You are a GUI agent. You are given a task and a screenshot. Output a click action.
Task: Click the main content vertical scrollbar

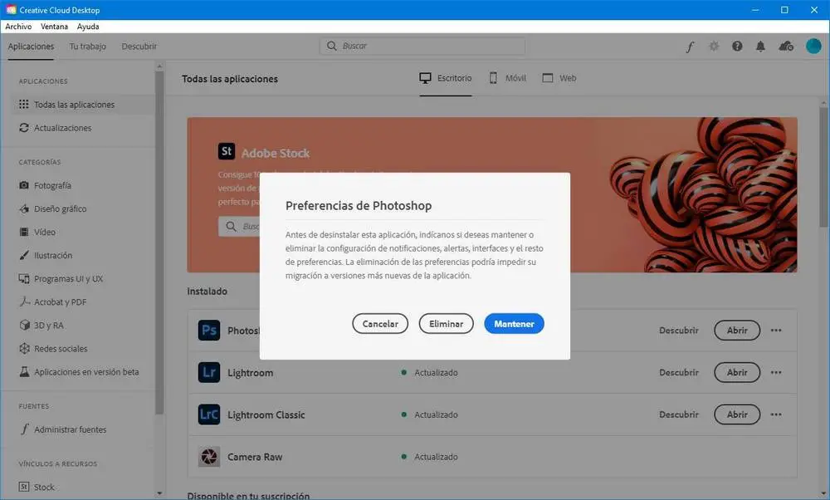click(823, 167)
